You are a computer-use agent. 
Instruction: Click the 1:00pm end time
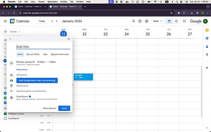(52, 62)
